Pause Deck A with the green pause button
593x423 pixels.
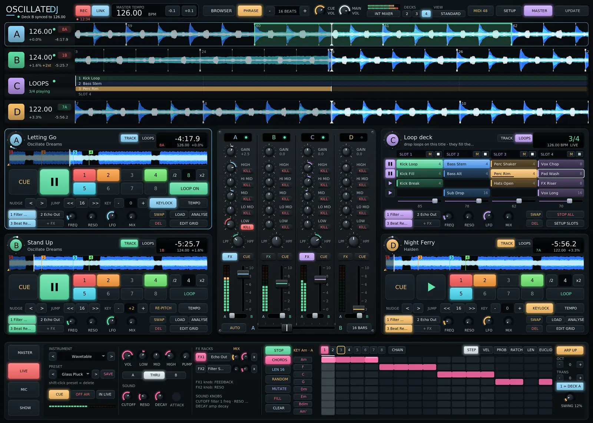tap(54, 182)
